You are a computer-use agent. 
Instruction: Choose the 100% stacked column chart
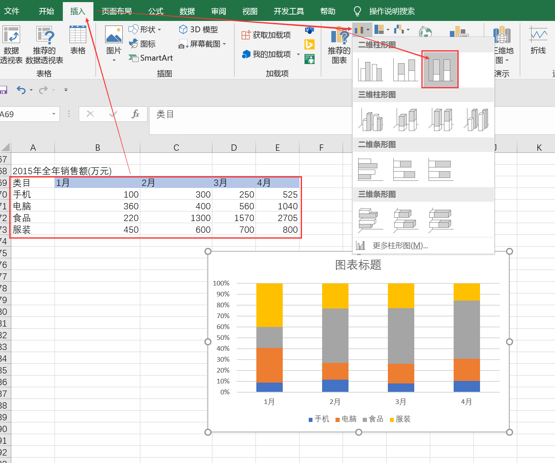click(x=440, y=69)
